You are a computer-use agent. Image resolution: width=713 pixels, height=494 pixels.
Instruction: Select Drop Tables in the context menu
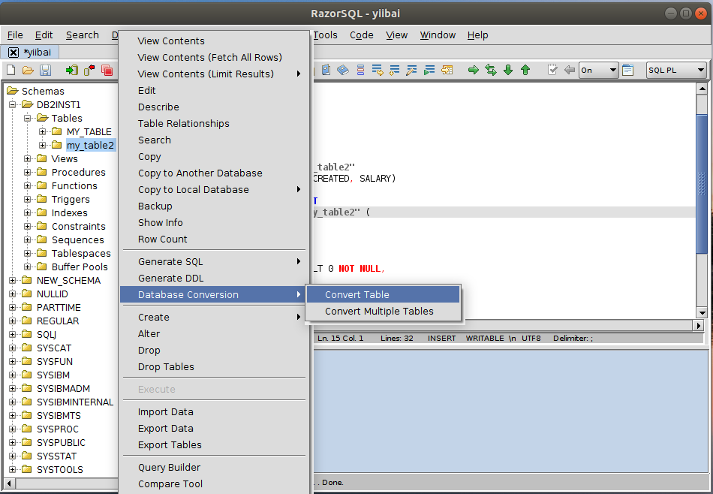pyautogui.click(x=215, y=366)
